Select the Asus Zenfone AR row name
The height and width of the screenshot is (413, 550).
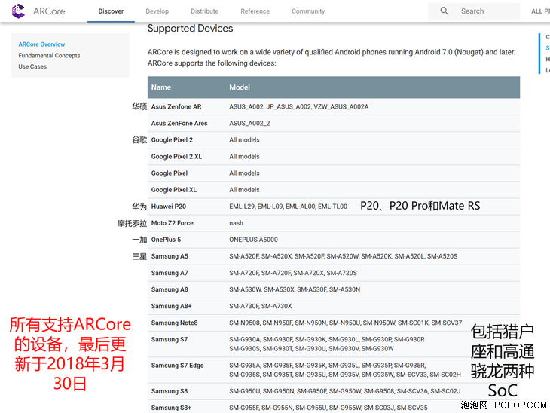(176, 107)
